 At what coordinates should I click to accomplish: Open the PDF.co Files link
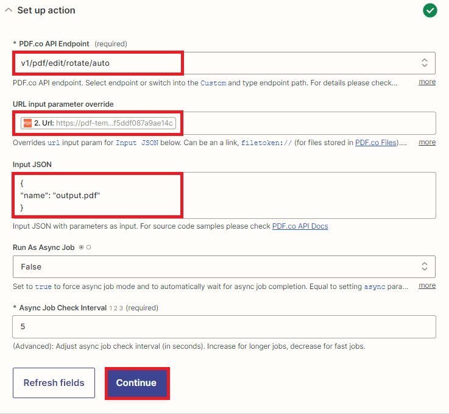[375, 143]
